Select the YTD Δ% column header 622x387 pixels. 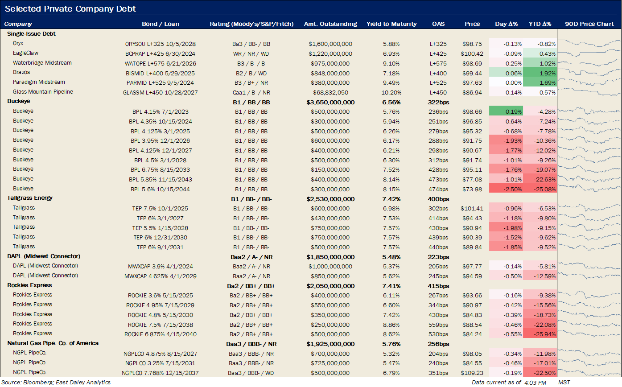[x=540, y=24]
